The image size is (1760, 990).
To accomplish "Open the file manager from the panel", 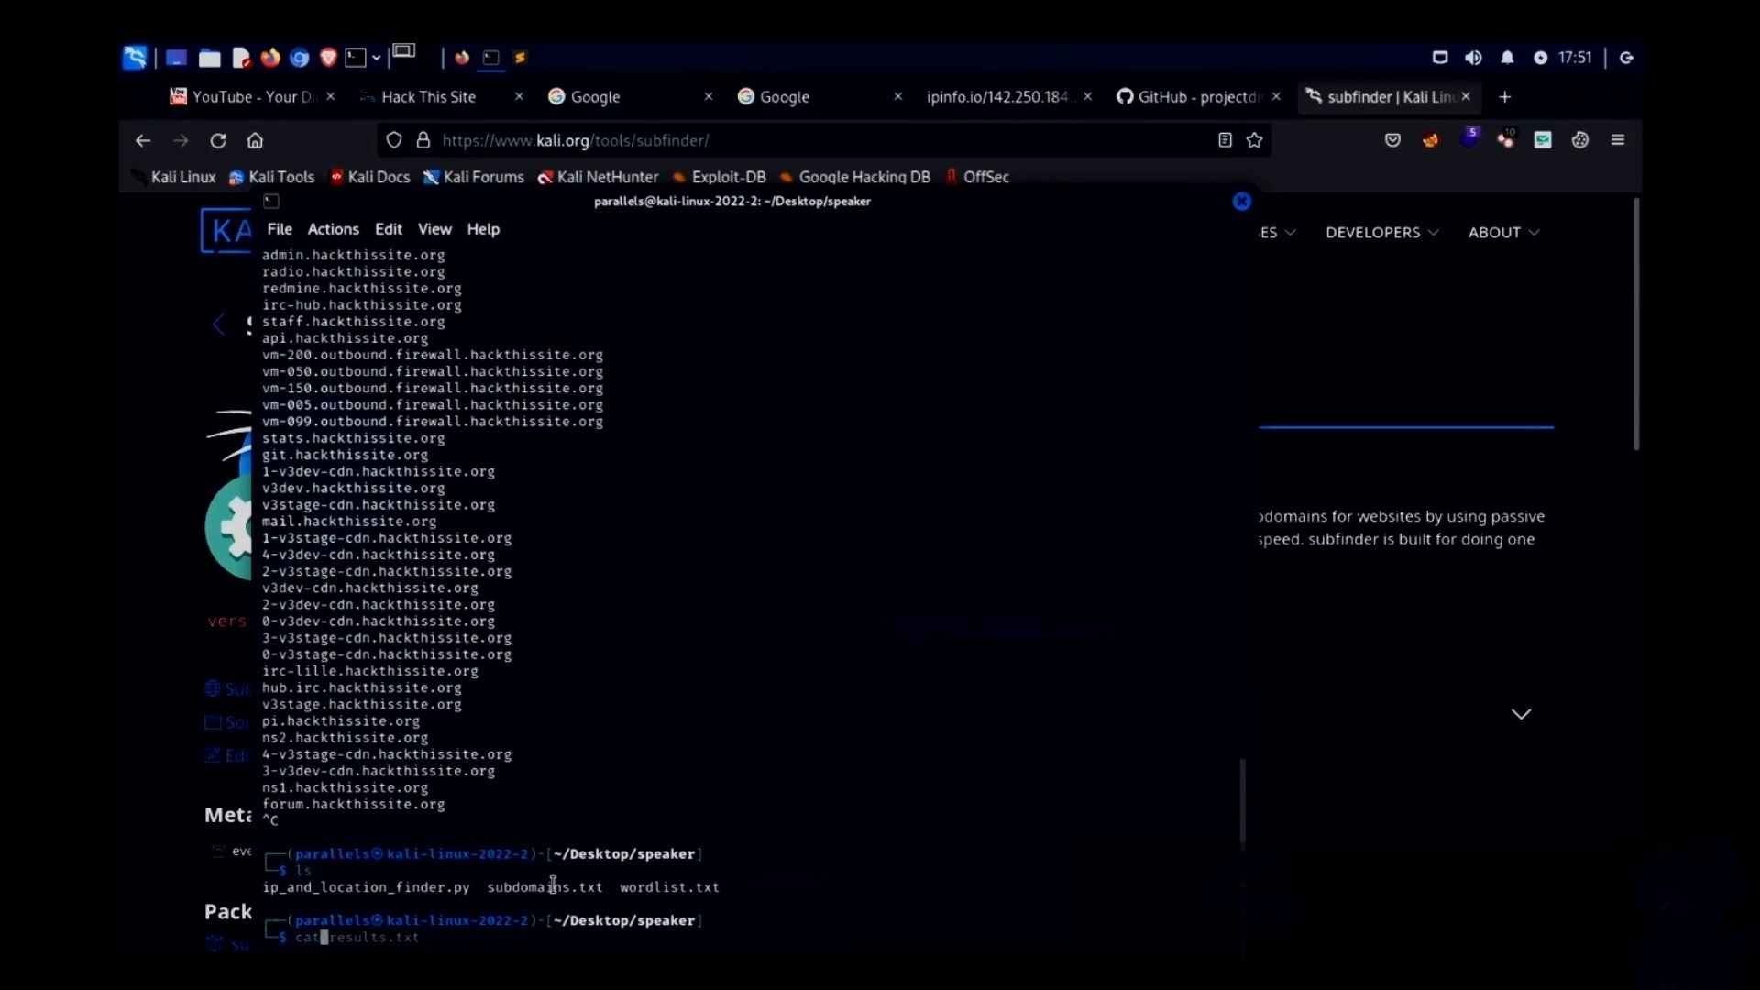I will coord(210,59).
